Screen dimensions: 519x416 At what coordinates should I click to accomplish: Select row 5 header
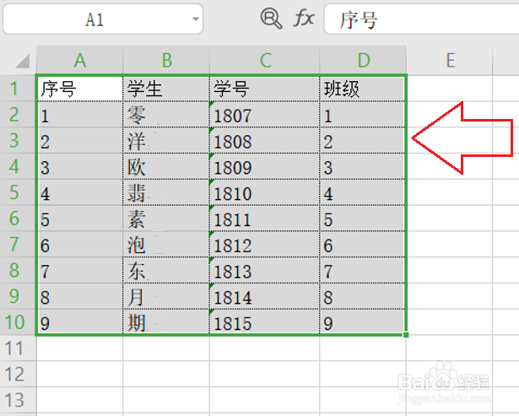pyautogui.click(x=18, y=192)
